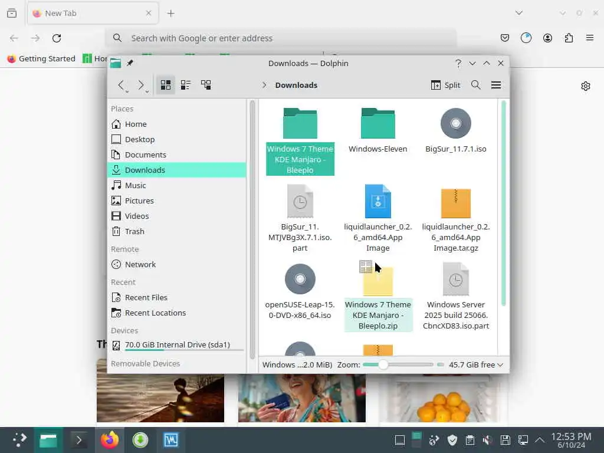Image resolution: width=604 pixels, height=453 pixels.
Task: Switch Dolphin to Details tree view mode
Action: click(206, 85)
